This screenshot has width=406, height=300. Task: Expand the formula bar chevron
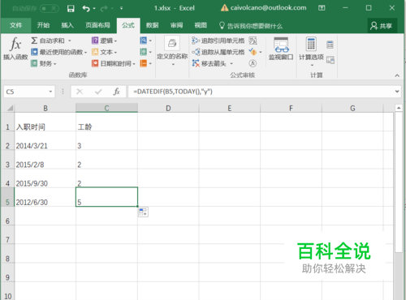click(x=397, y=92)
